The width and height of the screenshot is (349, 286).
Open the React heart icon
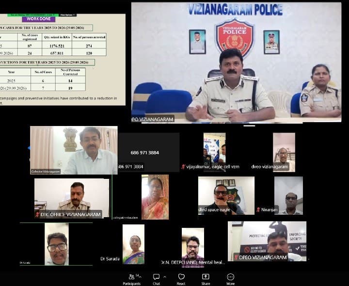pyautogui.click(x=181, y=277)
